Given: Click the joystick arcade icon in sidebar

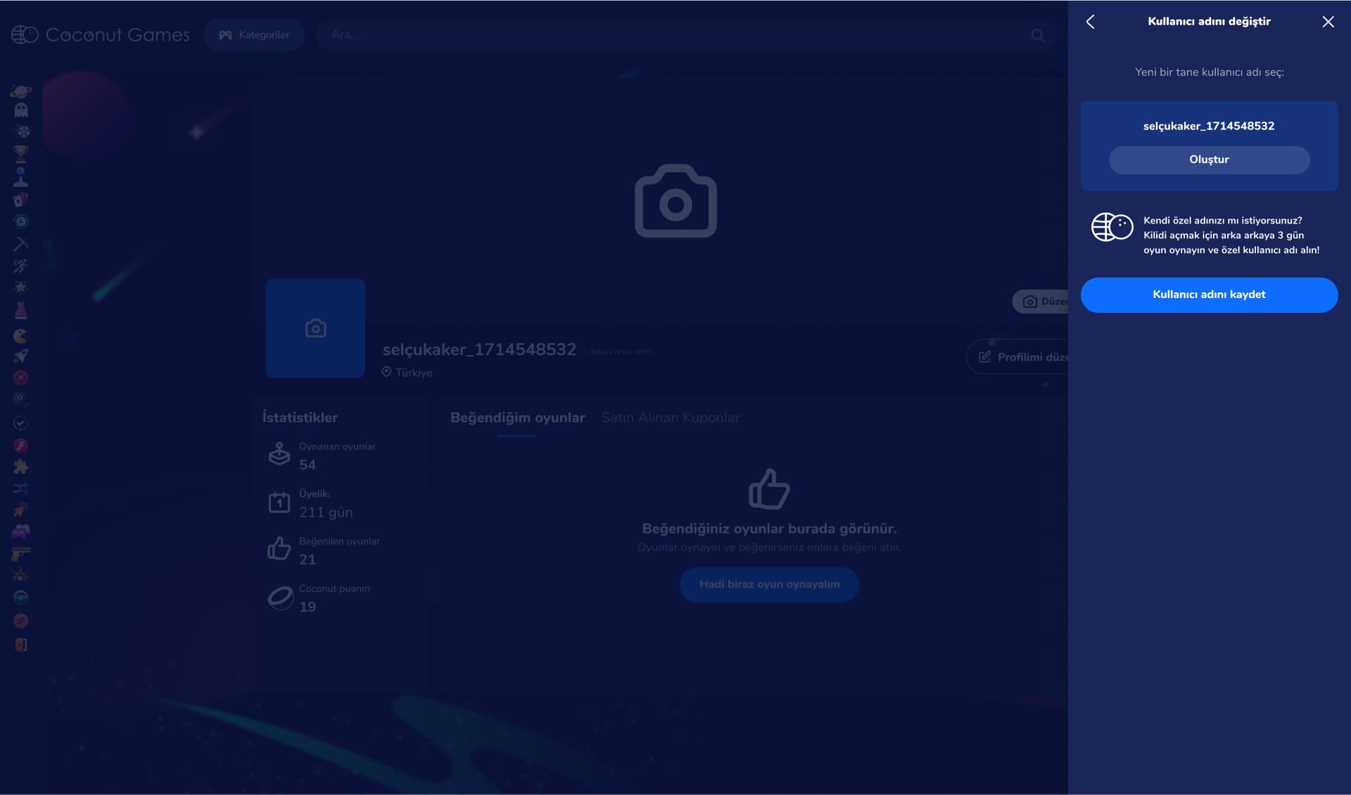Looking at the screenshot, I should pos(21,176).
